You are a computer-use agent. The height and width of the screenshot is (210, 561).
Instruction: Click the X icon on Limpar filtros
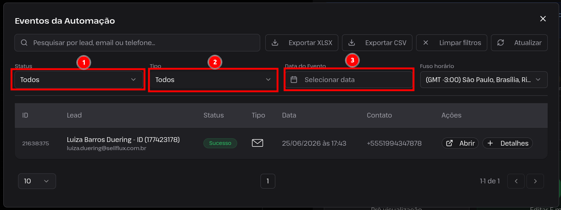(426, 43)
